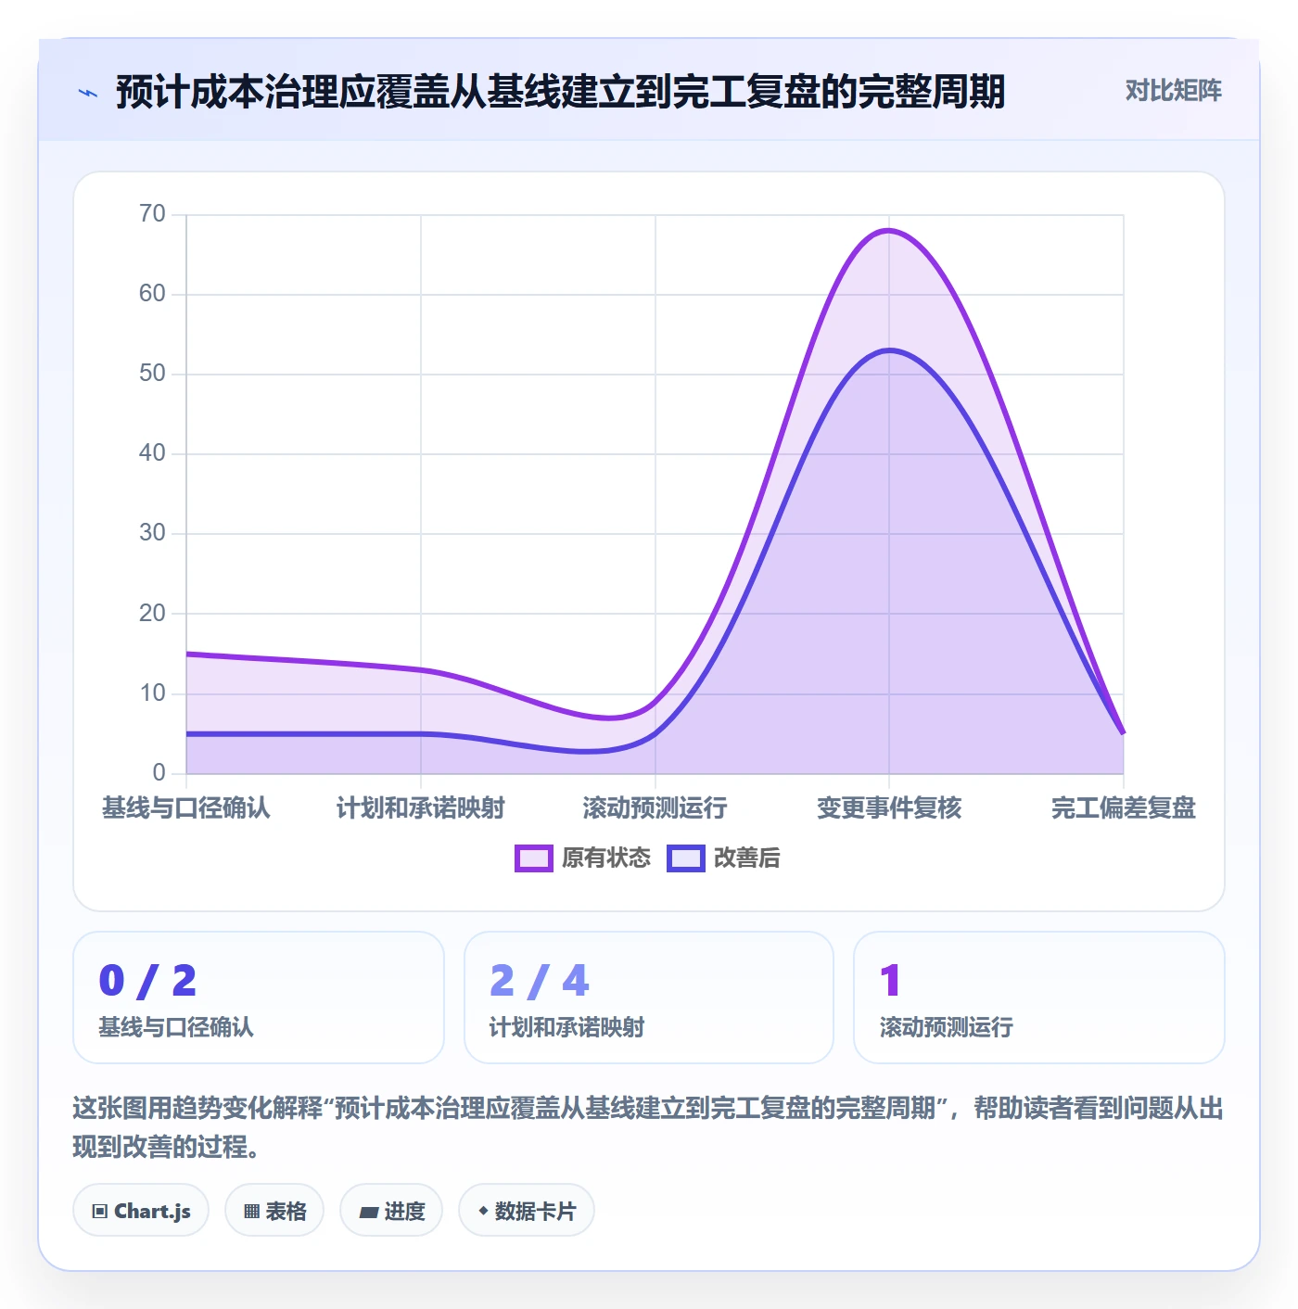Click the 50 y-axis tick value
Viewport: 1298px width, 1309px height.
[152, 374]
